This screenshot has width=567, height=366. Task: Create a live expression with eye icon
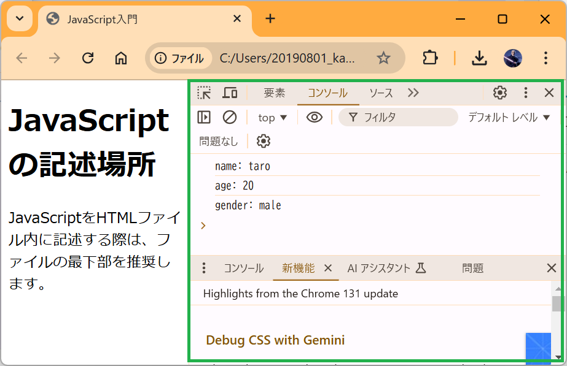coord(315,117)
